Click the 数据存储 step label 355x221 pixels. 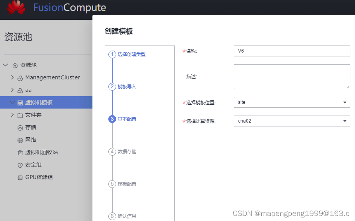[127, 152]
